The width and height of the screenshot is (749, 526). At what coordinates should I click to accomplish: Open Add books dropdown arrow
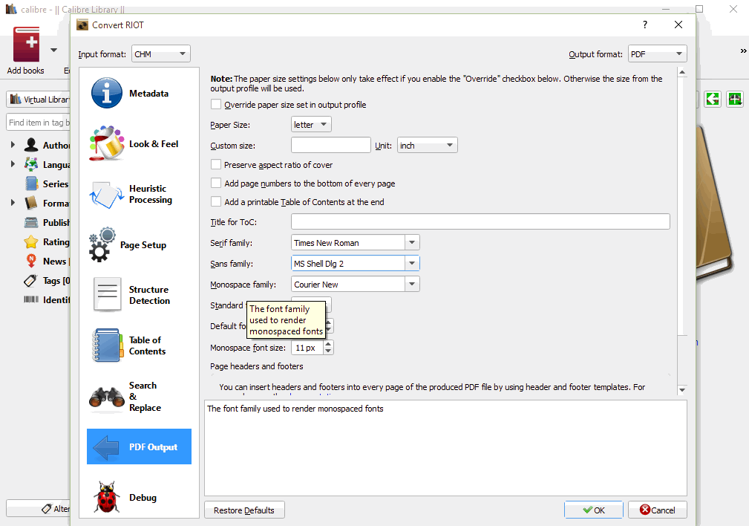click(53, 50)
